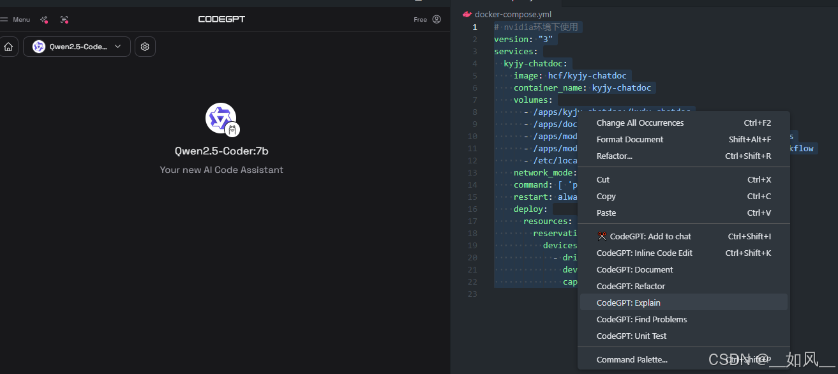Select Copy in the context menu

coord(684,197)
